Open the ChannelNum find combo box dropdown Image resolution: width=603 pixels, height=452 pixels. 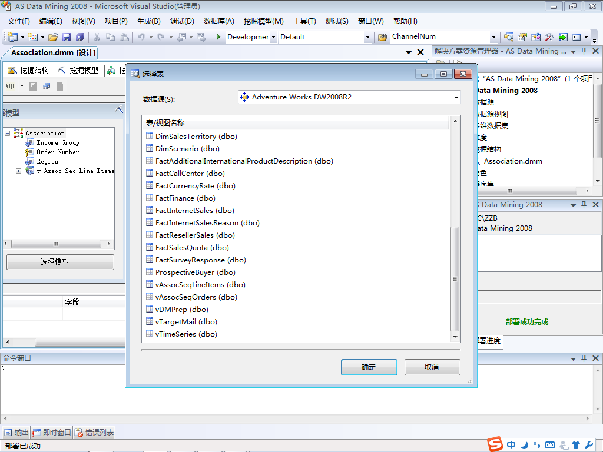point(493,37)
